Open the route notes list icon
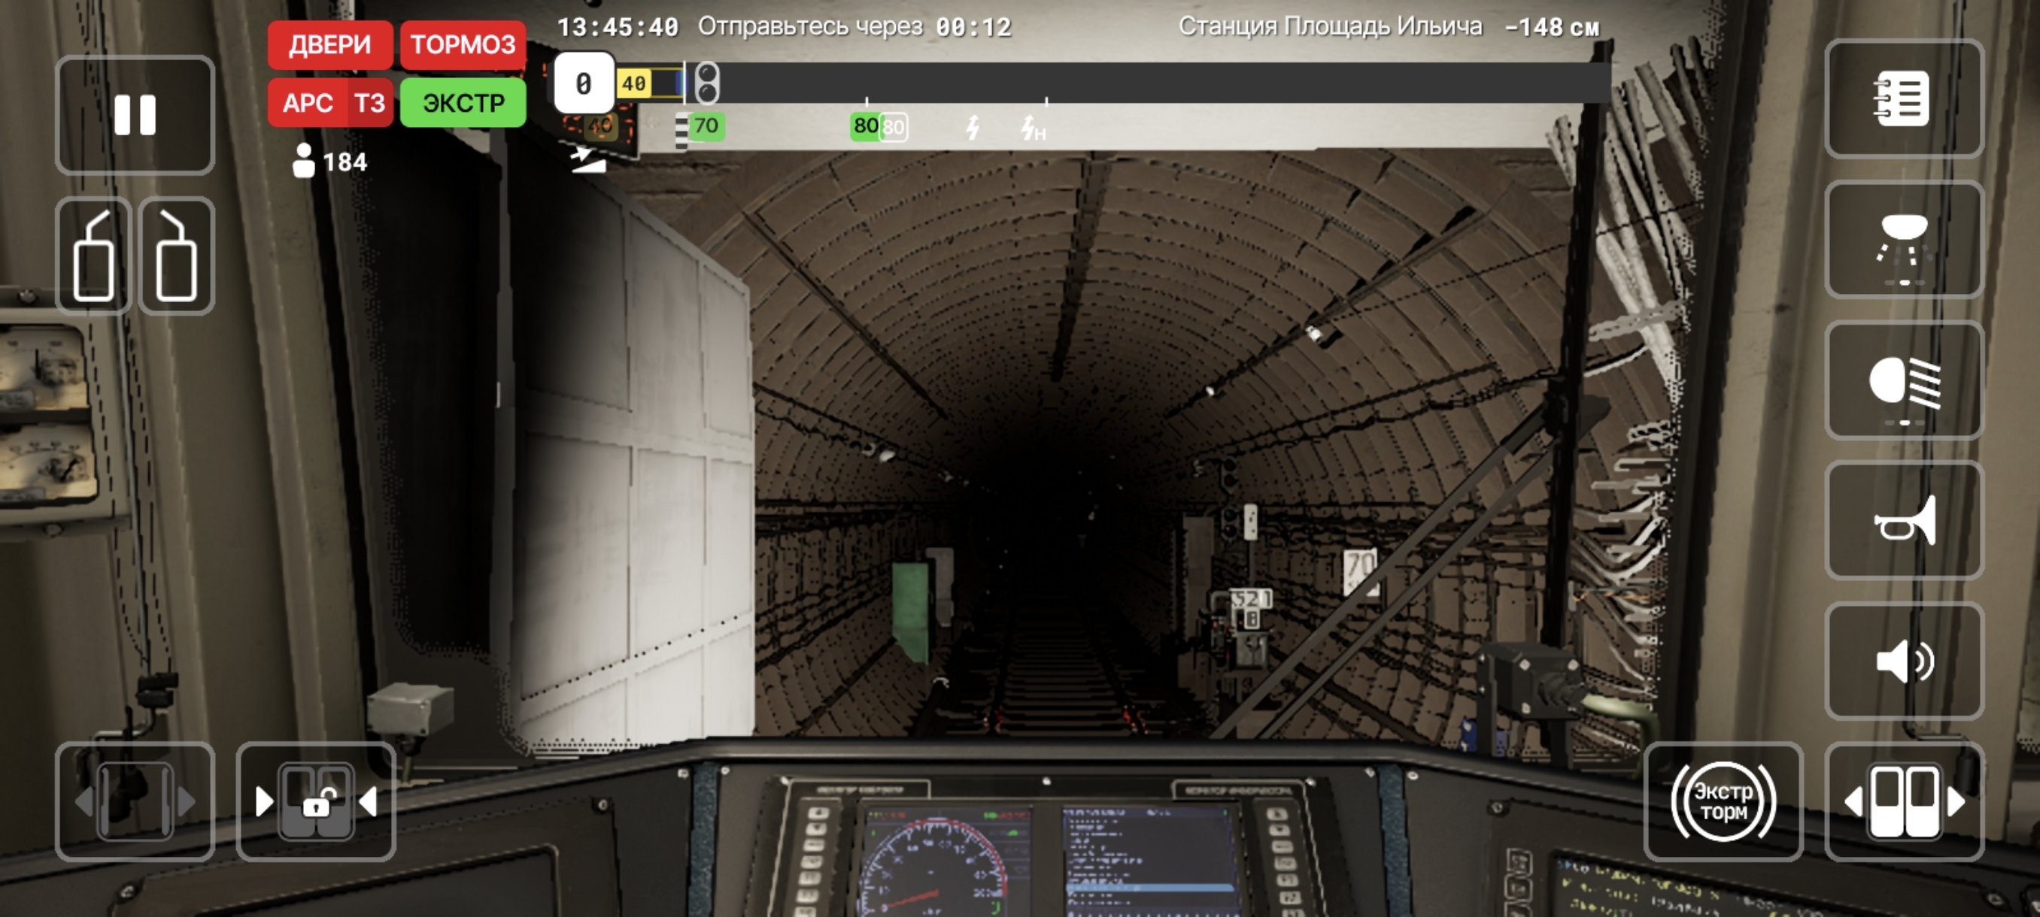The height and width of the screenshot is (917, 2040). (1903, 99)
